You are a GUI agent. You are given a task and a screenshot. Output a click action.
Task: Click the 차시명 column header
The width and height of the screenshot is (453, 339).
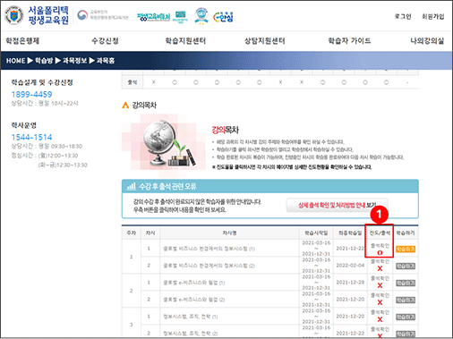tap(229, 233)
